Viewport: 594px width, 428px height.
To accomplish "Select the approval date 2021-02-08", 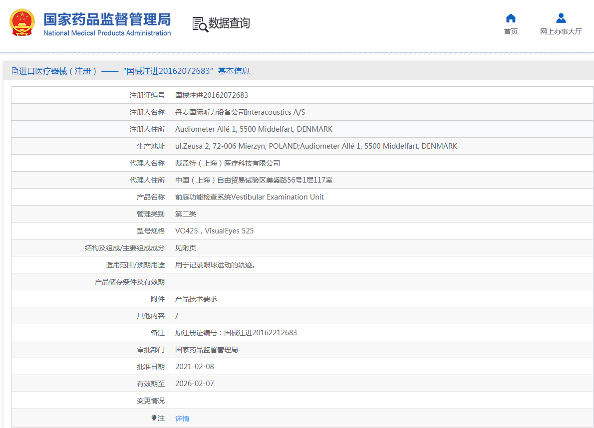I will pos(194,367).
